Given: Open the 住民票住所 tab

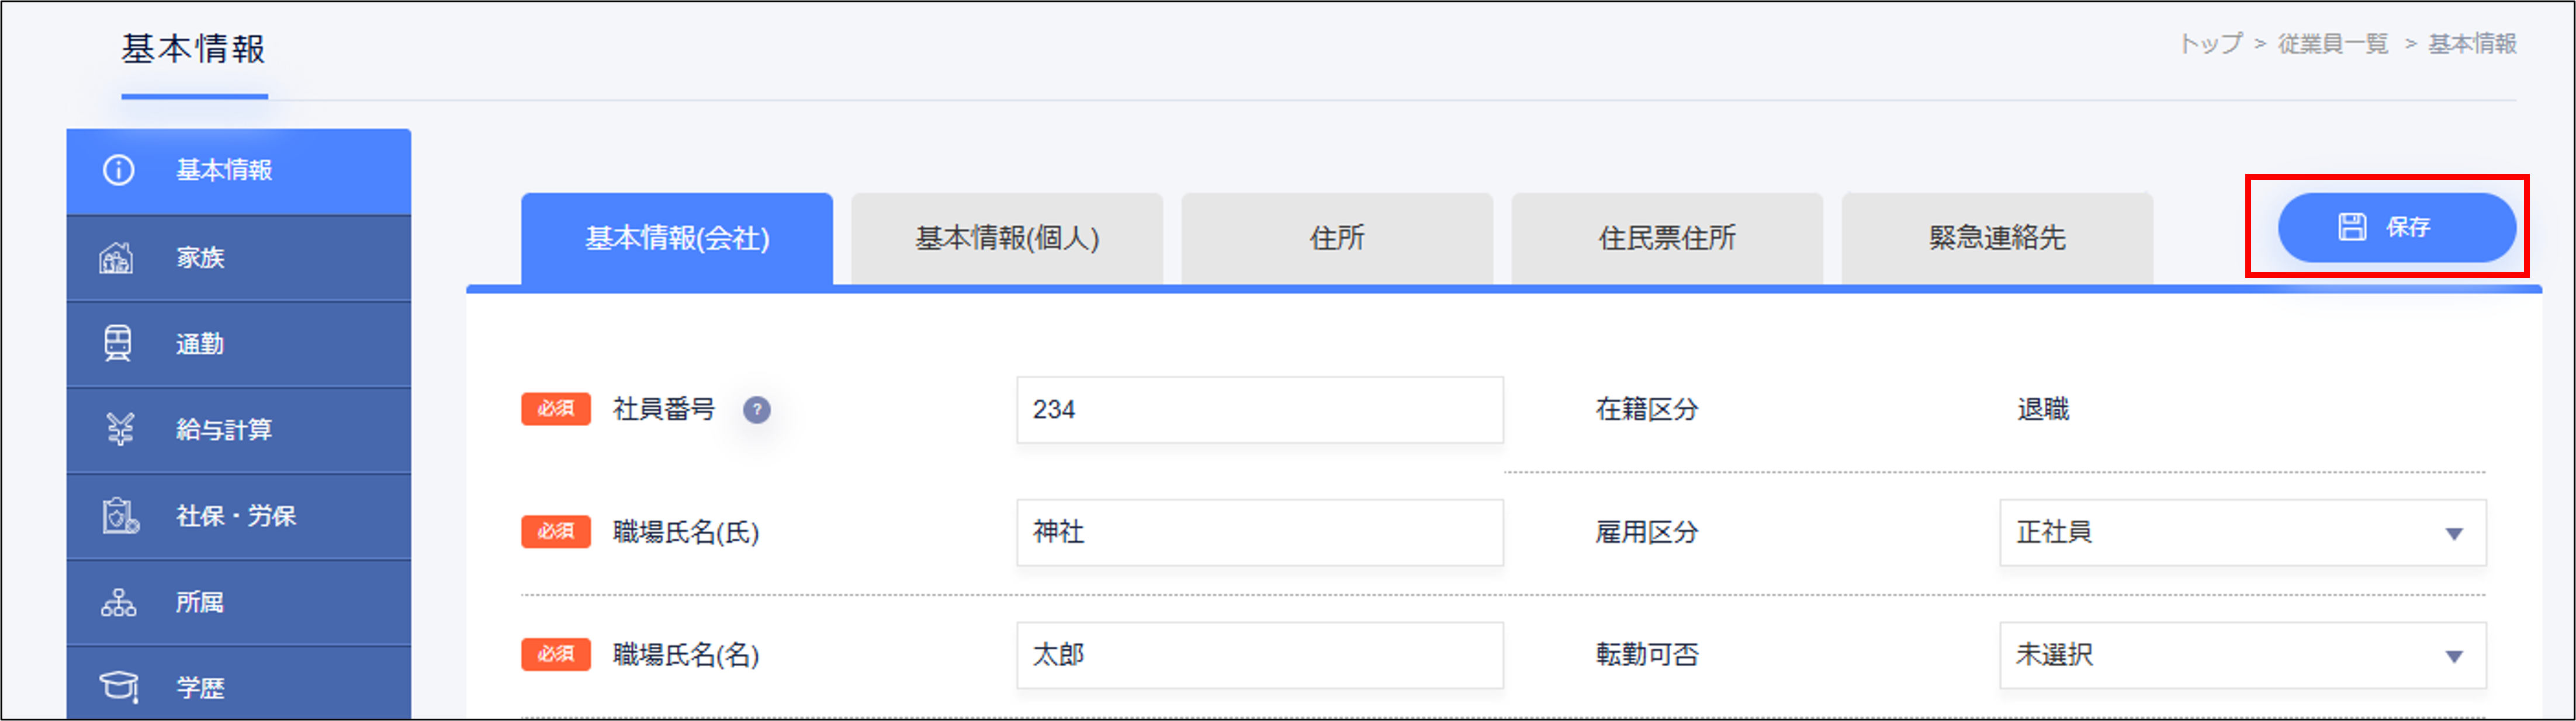Looking at the screenshot, I should coord(1667,239).
